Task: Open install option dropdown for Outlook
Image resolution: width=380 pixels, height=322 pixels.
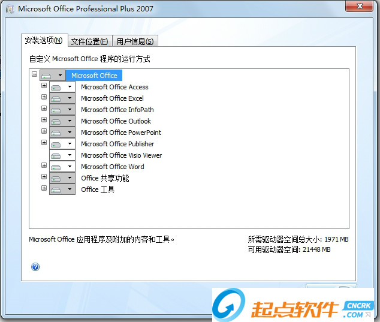Action: click(x=62, y=121)
